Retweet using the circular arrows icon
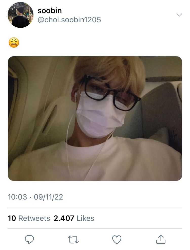The width and height of the screenshot is (190, 250). coord(73,240)
